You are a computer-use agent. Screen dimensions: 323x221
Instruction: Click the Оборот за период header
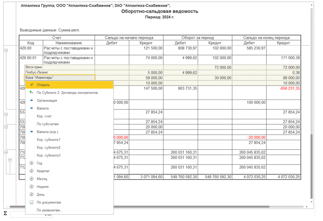[x=198, y=38]
